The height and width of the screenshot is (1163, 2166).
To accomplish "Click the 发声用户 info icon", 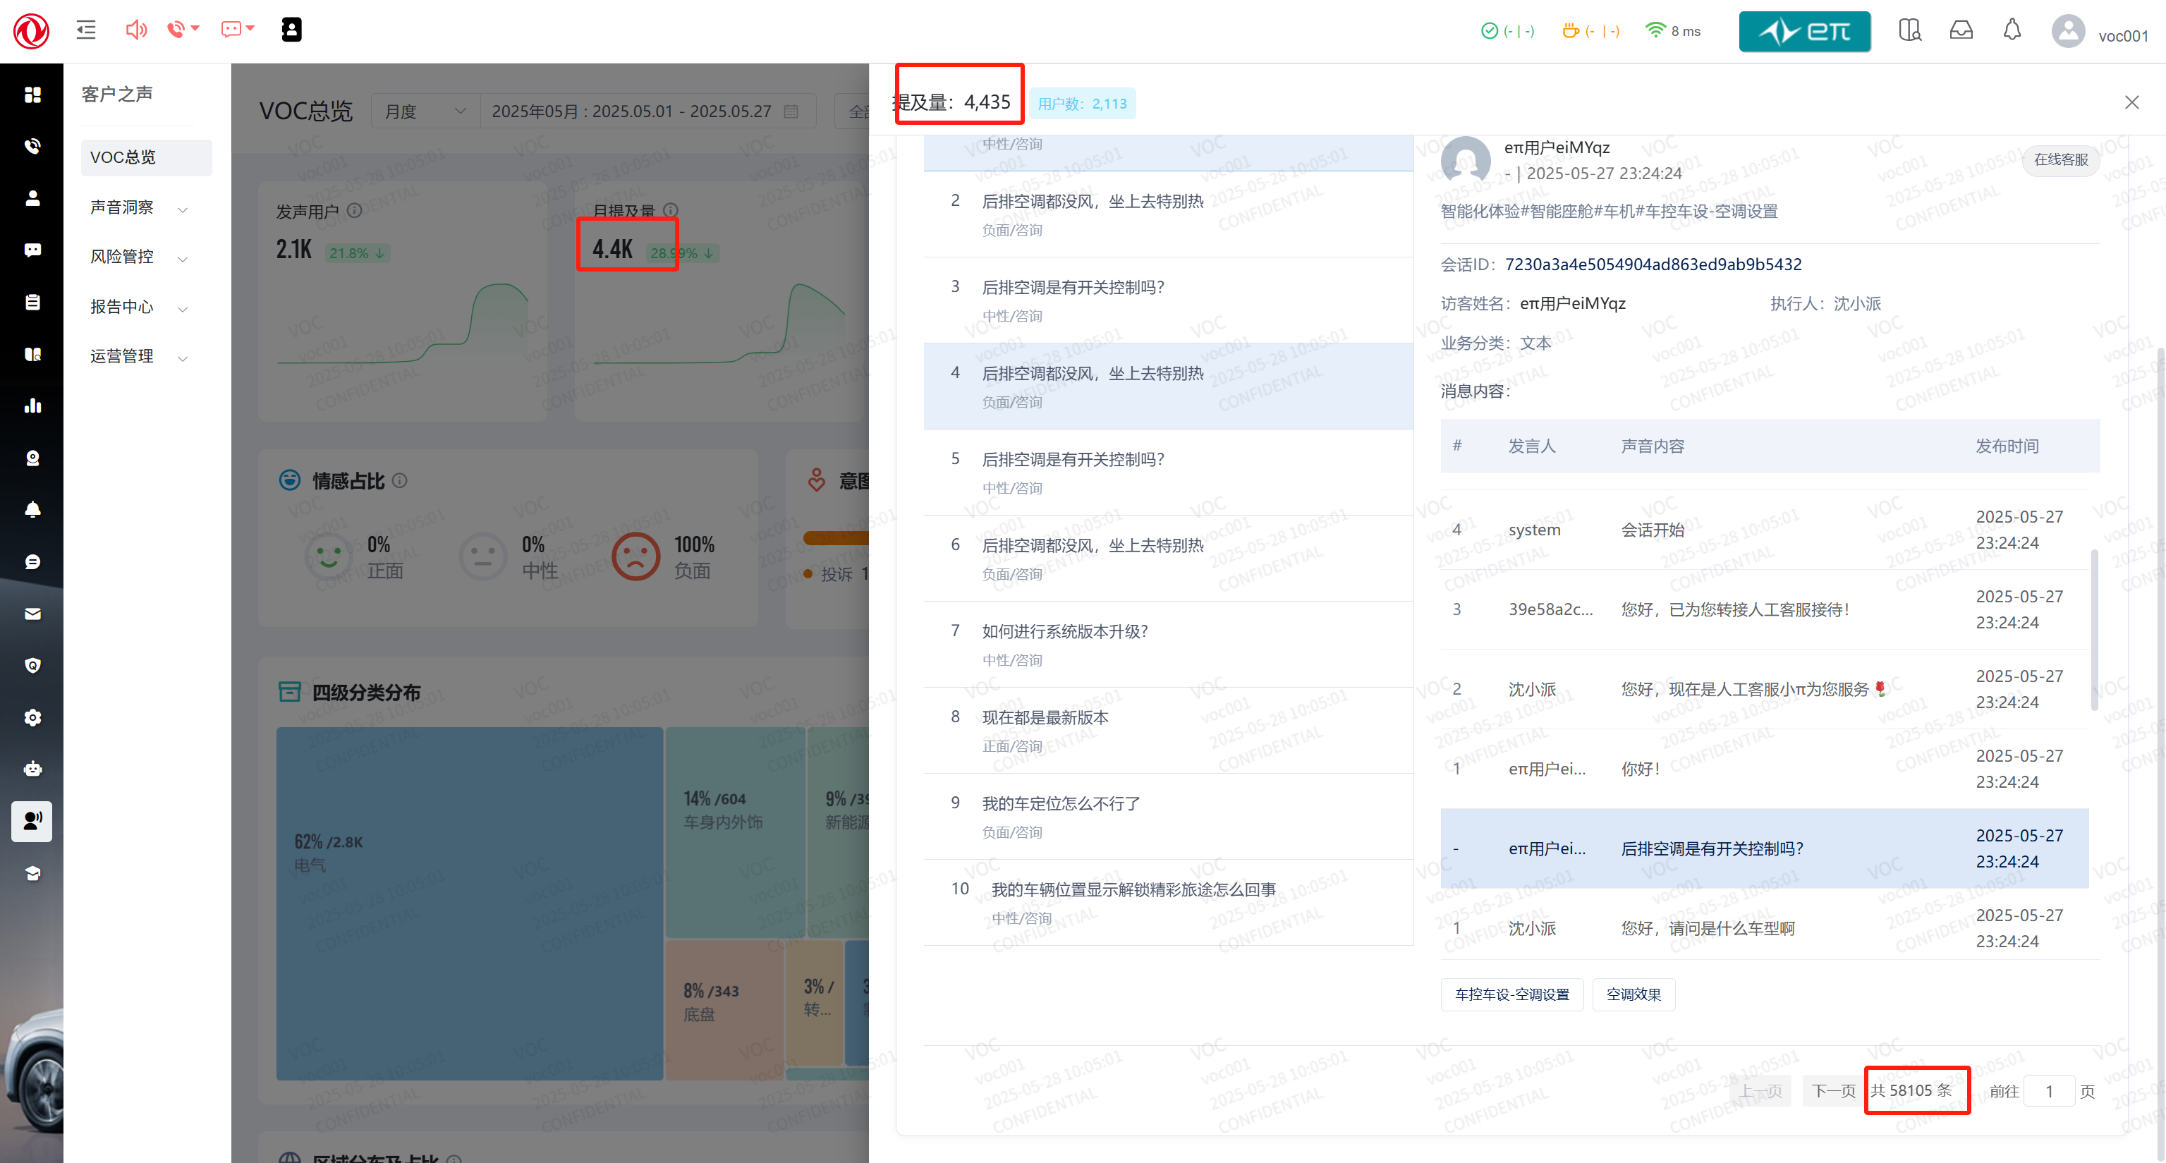I will point(354,210).
